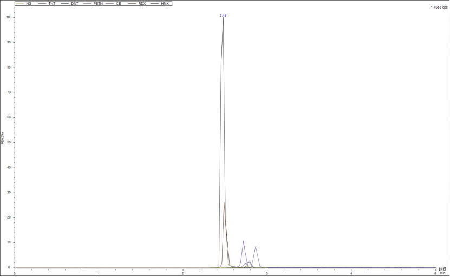Click the min time axis unit label

pyautogui.click(x=442, y=273)
